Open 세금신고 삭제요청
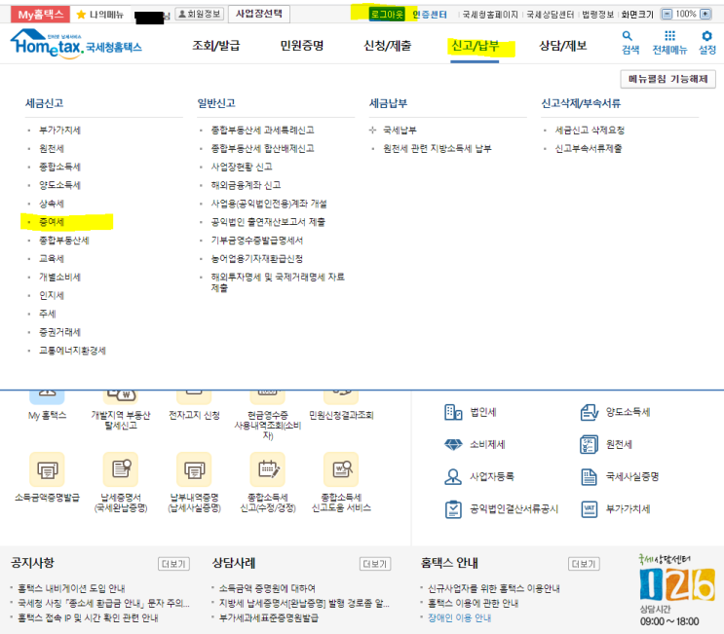The image size is (724, 634). coord(590,131)
